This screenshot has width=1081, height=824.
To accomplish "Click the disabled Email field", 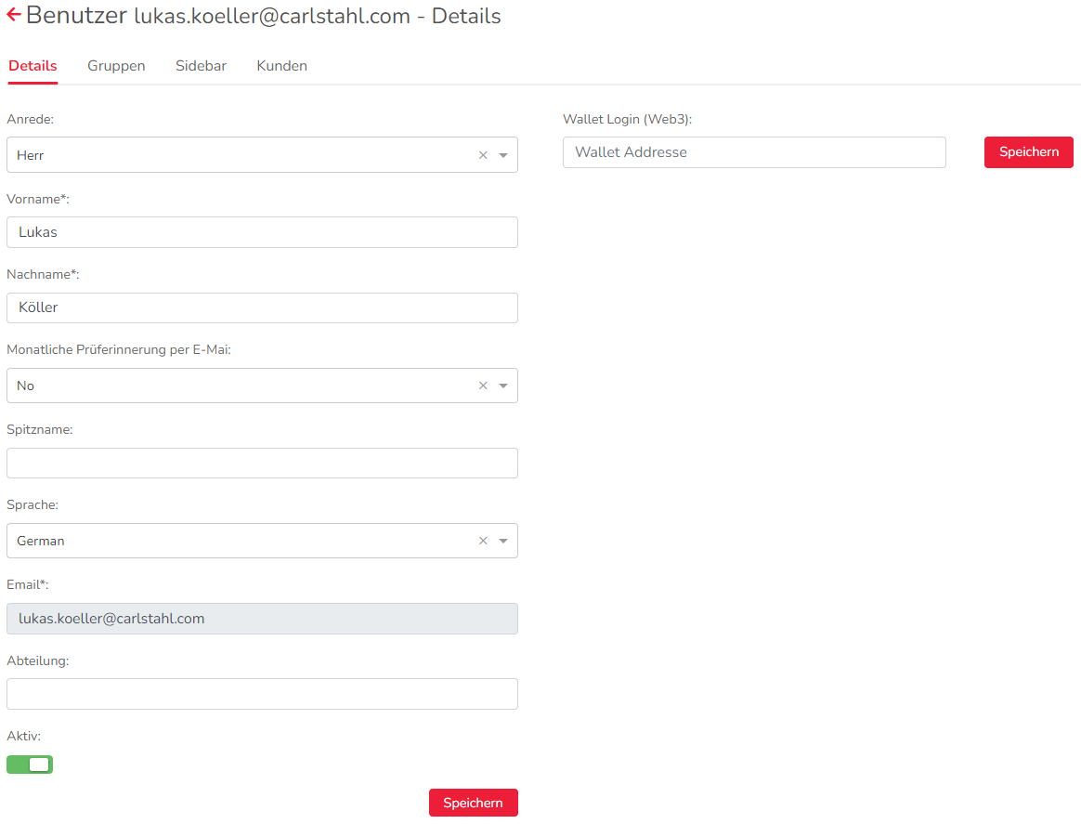I will click(262, 619).
